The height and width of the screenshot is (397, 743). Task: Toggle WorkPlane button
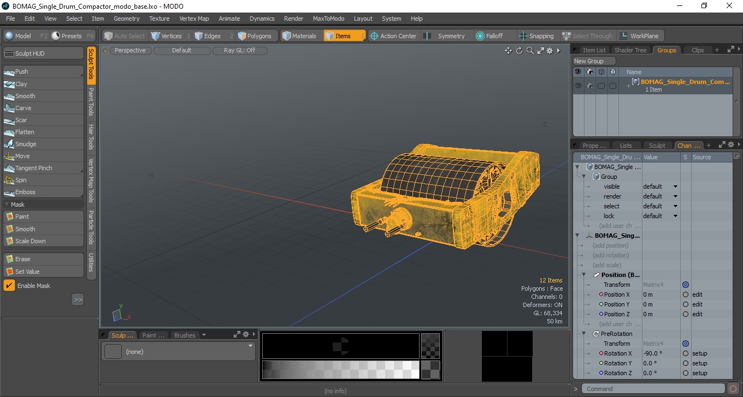click(x=640, y=36)
